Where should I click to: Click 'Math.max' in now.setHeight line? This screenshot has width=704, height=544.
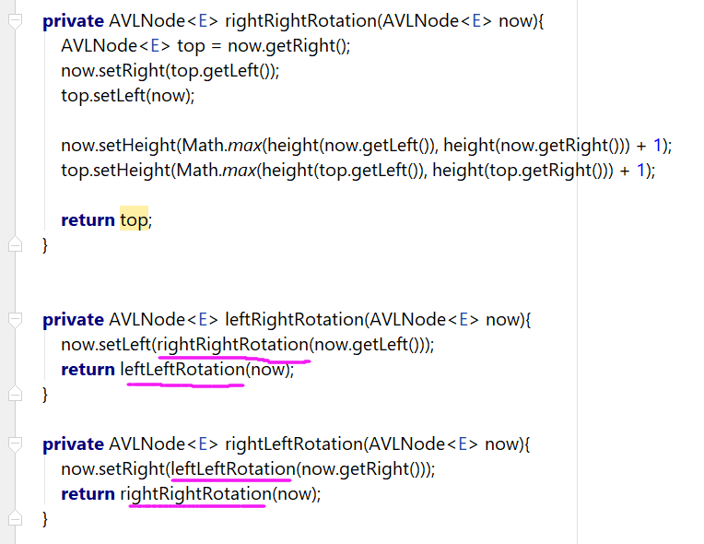[222, 146]
